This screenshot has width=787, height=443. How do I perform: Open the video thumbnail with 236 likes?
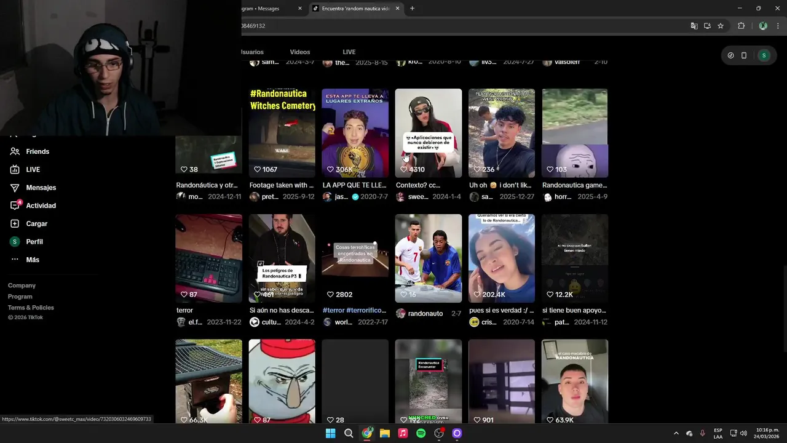(x=502, y=133)
